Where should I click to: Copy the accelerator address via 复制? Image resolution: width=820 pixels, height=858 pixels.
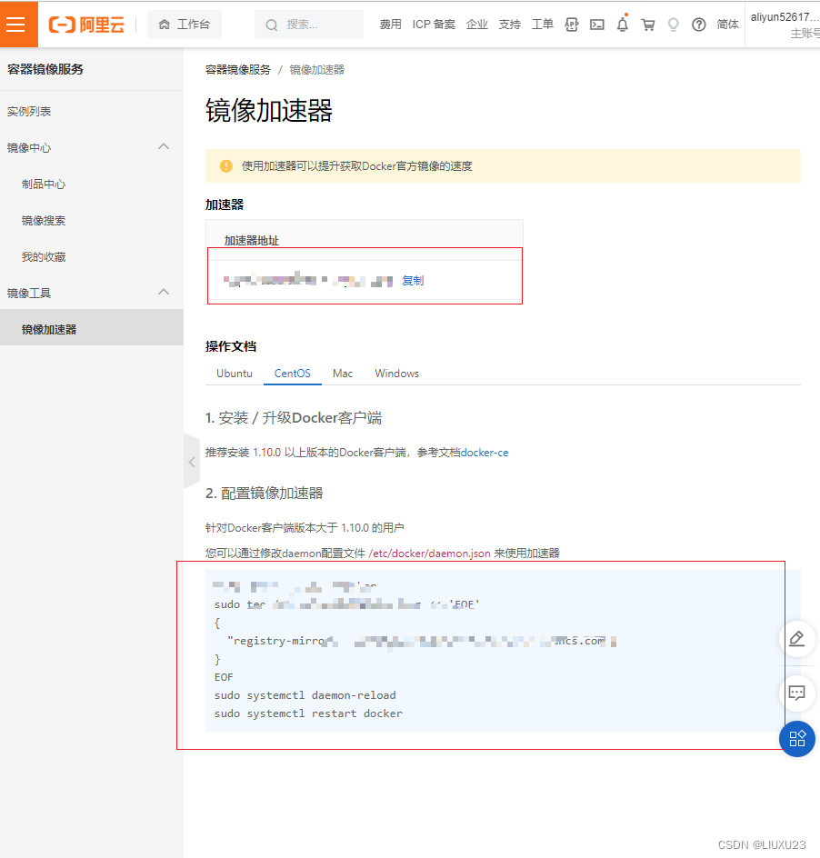coord(413,281)
